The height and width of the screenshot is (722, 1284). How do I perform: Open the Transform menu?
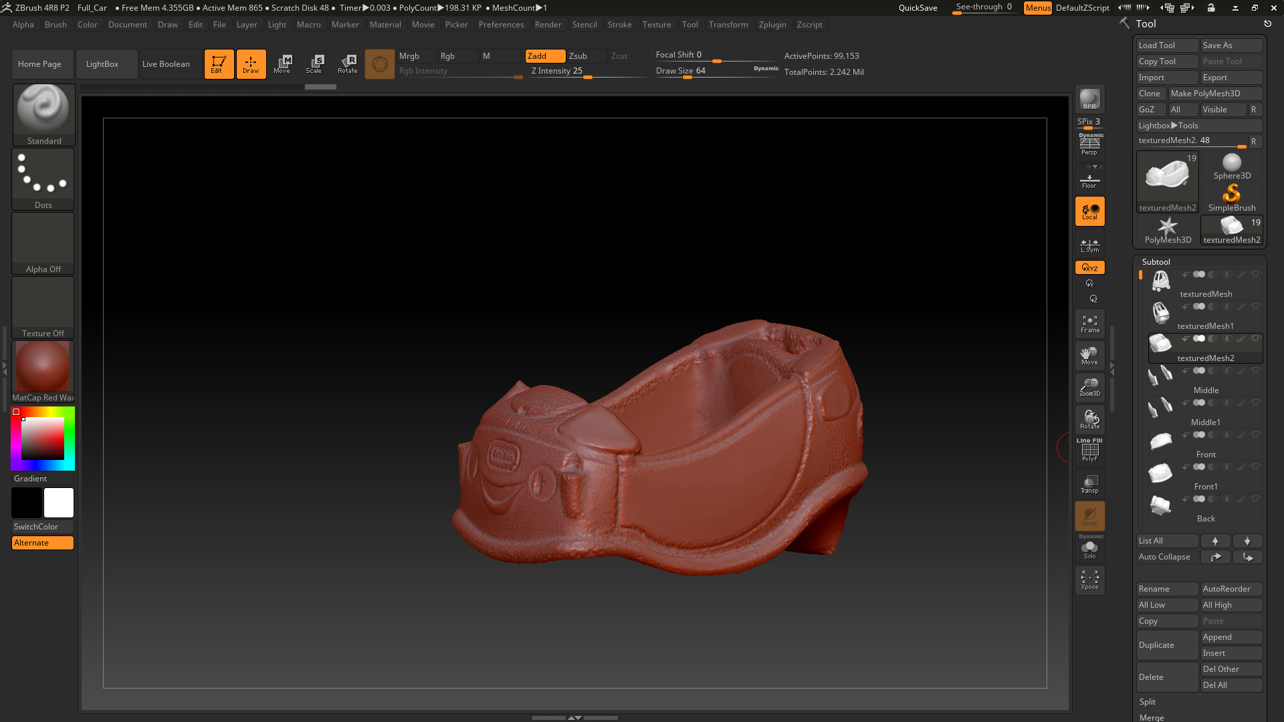[x=728, y=25]
